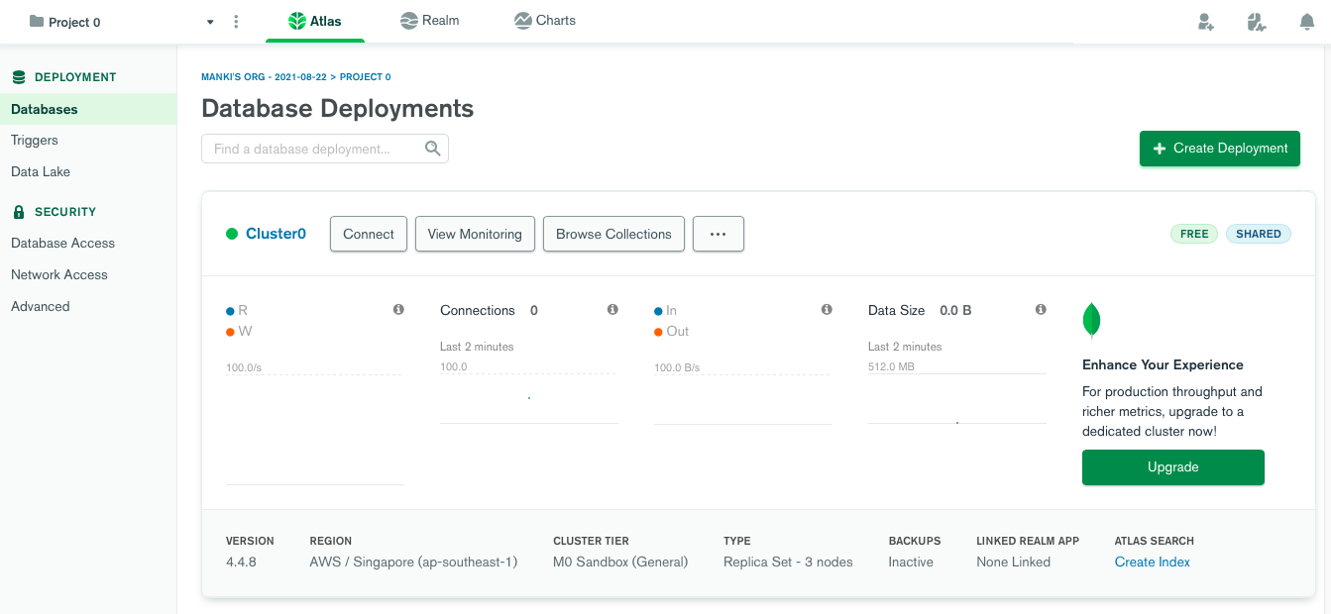Click the green Cluster0 status dot
1331x614 pixels.
pyautogui.click(x=232, y=234)
